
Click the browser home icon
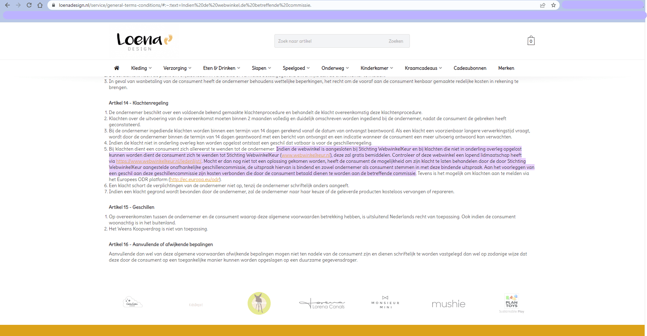[x=40, y=5]
